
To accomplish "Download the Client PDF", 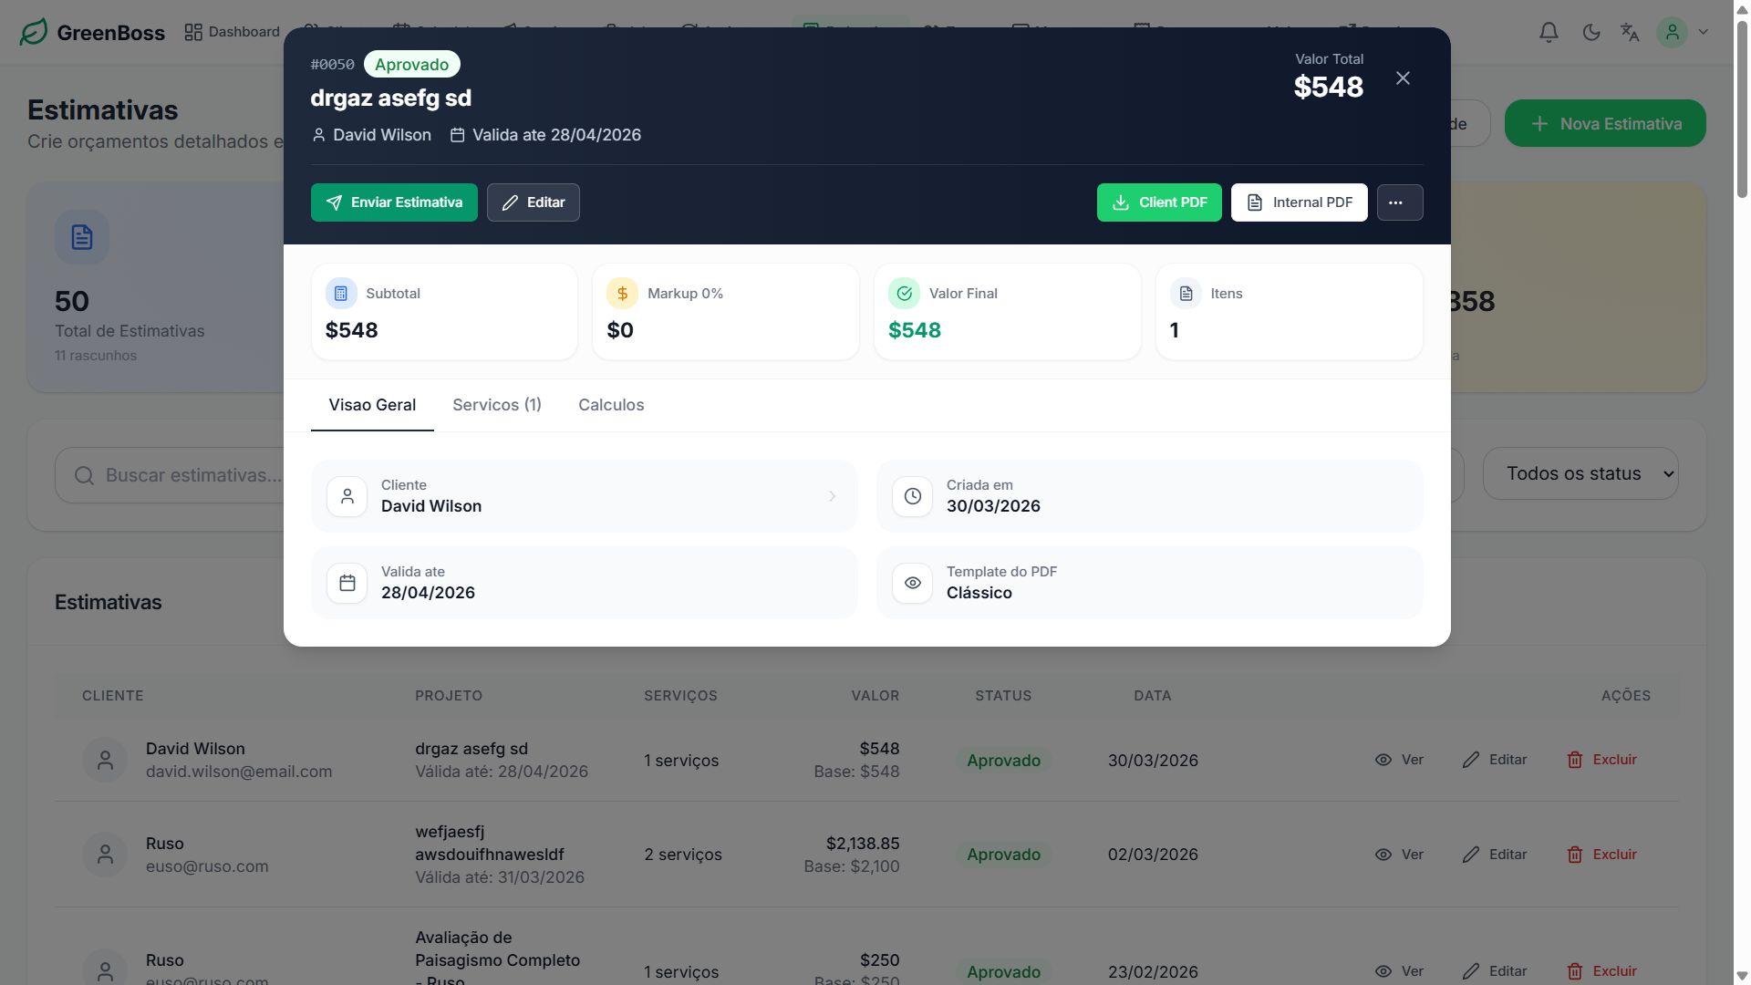I will 1159,202.
